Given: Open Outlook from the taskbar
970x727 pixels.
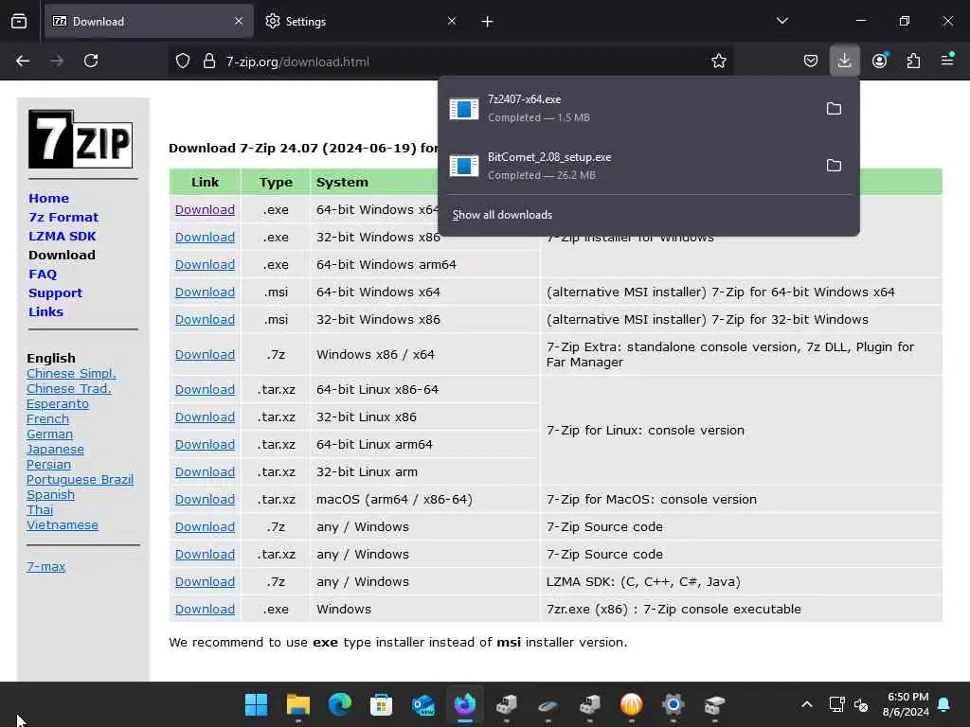Looking at the screenshot, I should (423, 704).
